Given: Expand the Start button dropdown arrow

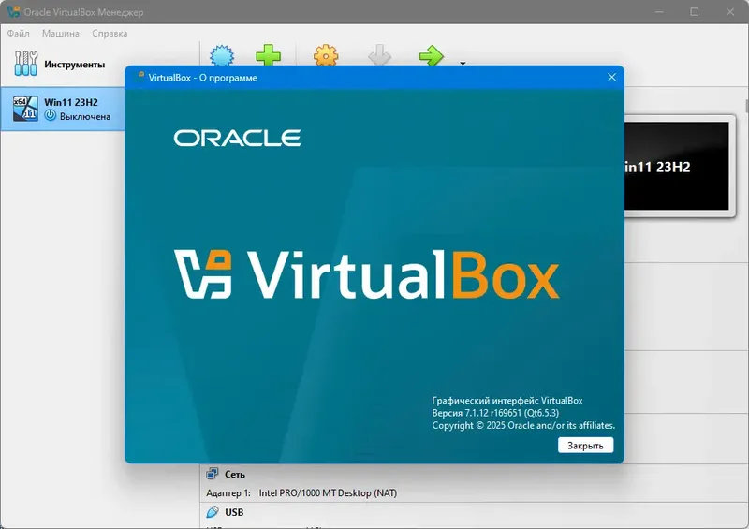Looking at the screenshot, I should pyautogui.click(x=463, y=63).
